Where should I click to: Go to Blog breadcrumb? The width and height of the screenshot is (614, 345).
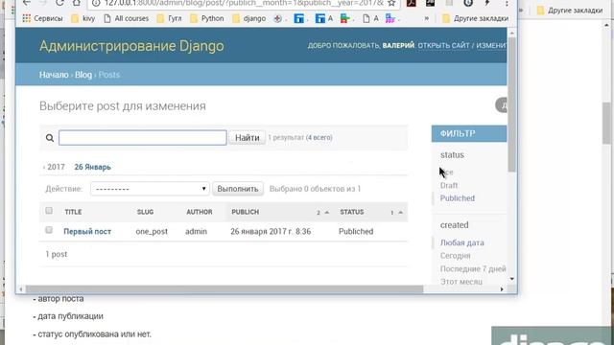[83, 75]
